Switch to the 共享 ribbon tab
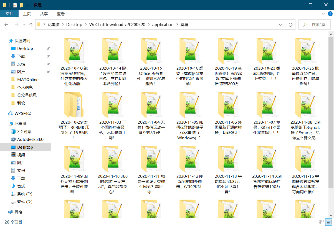334x226 pixels. pyautogui.click(x=44, y=14)
